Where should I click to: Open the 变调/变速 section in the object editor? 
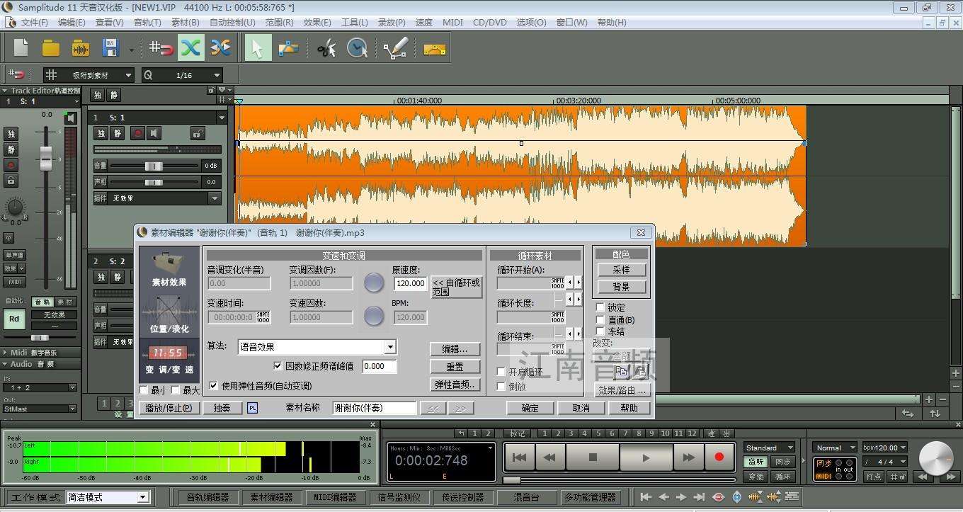[169, 360]
